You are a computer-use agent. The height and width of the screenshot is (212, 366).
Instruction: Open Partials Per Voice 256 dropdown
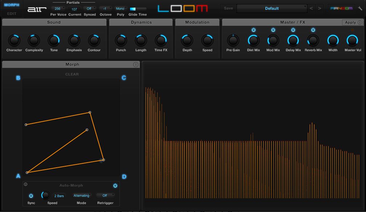point(58,9)
